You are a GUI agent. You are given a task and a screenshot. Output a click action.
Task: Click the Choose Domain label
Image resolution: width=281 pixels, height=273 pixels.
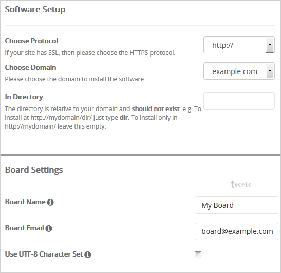click(30, 68)
